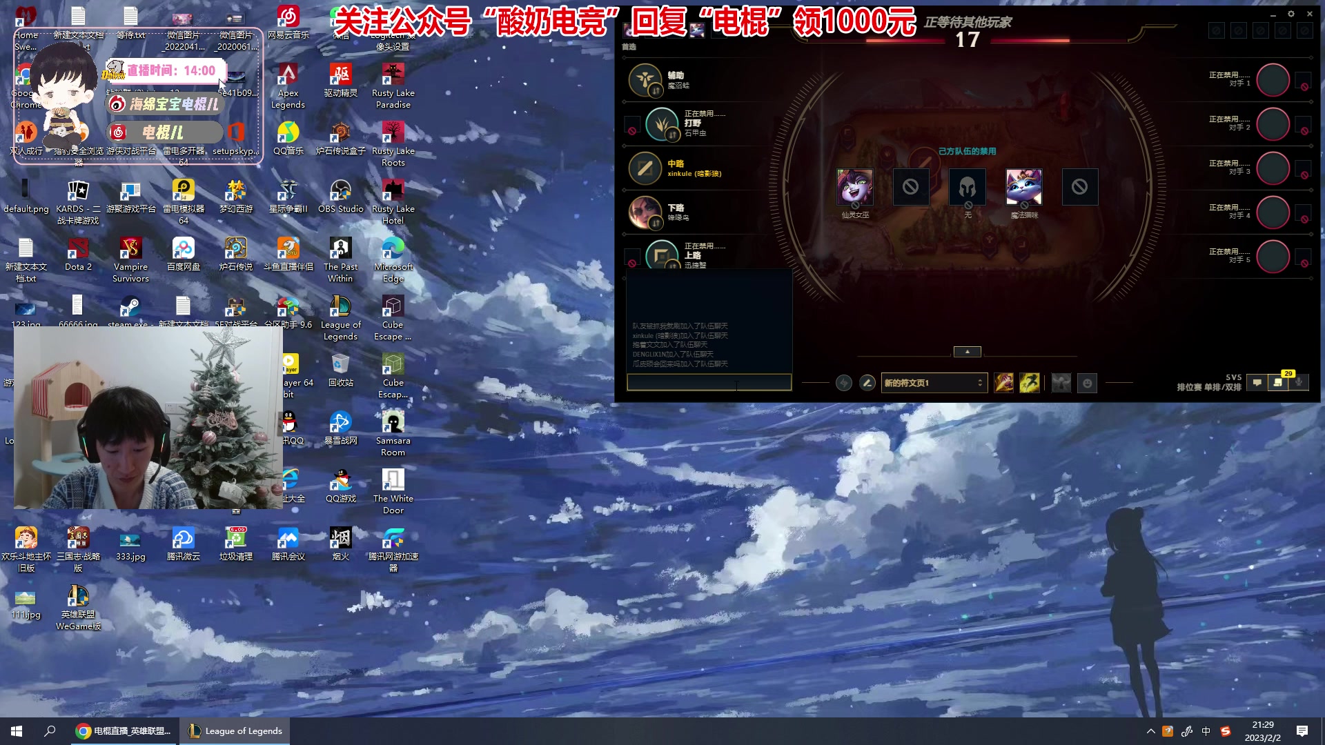Select banned champion 仙灵女巫 portrait
Image resolution: width=1325 pixels, height=745 pixels.
(x=855, y=187)
